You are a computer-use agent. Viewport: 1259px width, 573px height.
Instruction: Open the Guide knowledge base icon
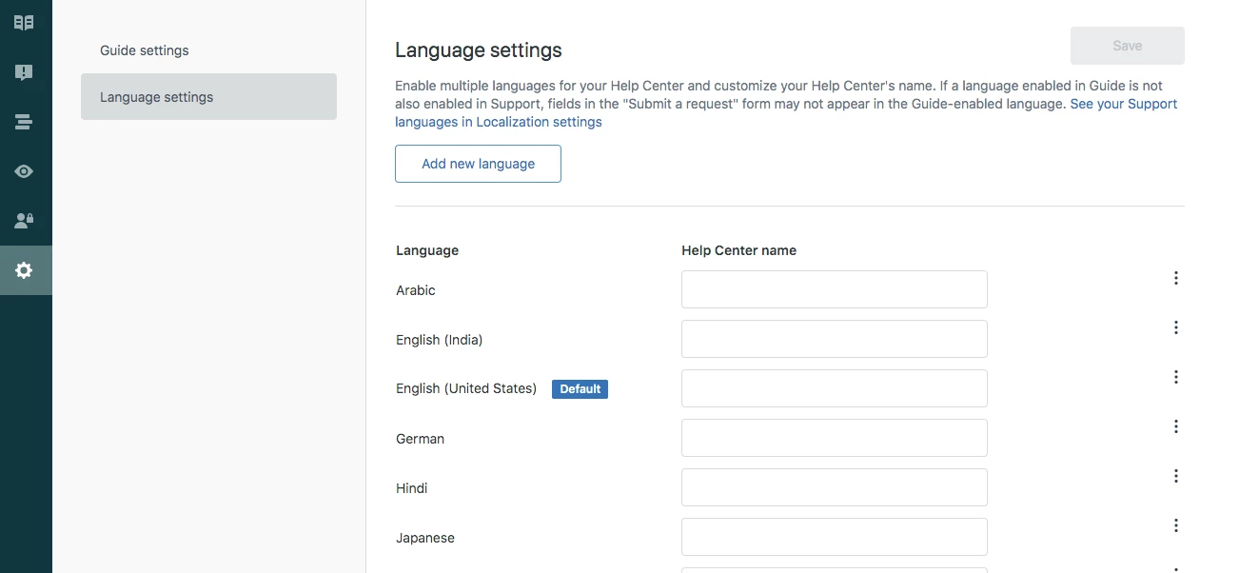[x=24, y=23]
